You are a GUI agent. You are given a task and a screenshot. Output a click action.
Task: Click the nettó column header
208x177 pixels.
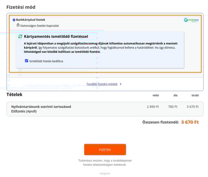[x=156, y=95]
